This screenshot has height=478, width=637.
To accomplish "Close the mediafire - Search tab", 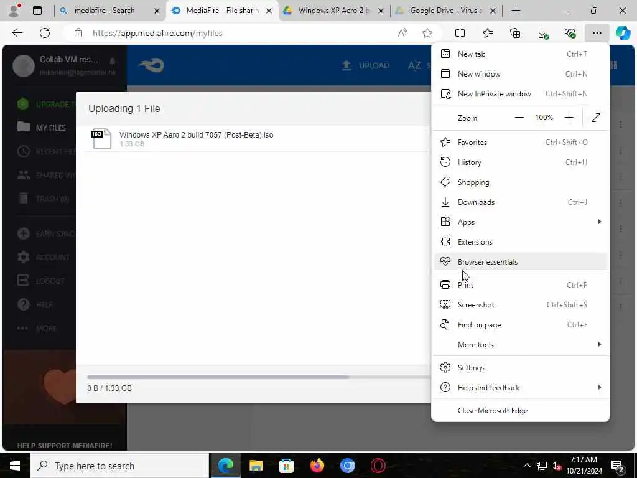I will [157, 11].
